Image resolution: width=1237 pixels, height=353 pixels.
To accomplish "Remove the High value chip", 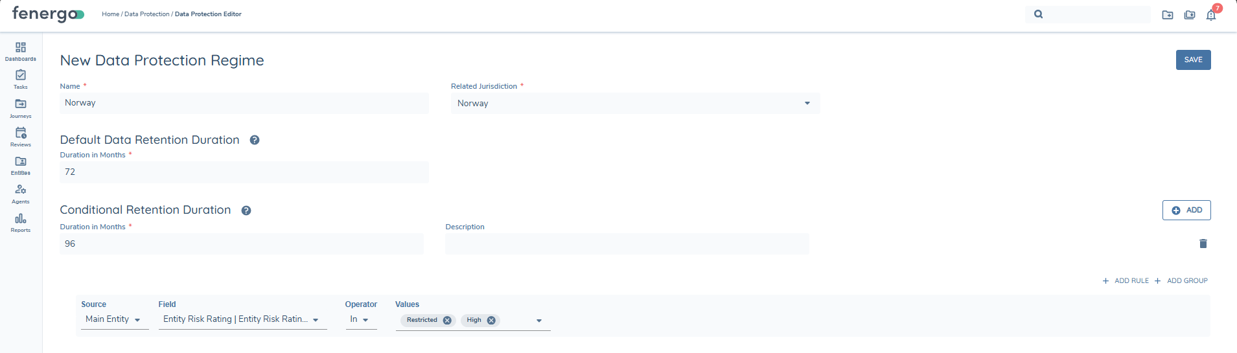I will pyautogui.click(x=491, y=320).
